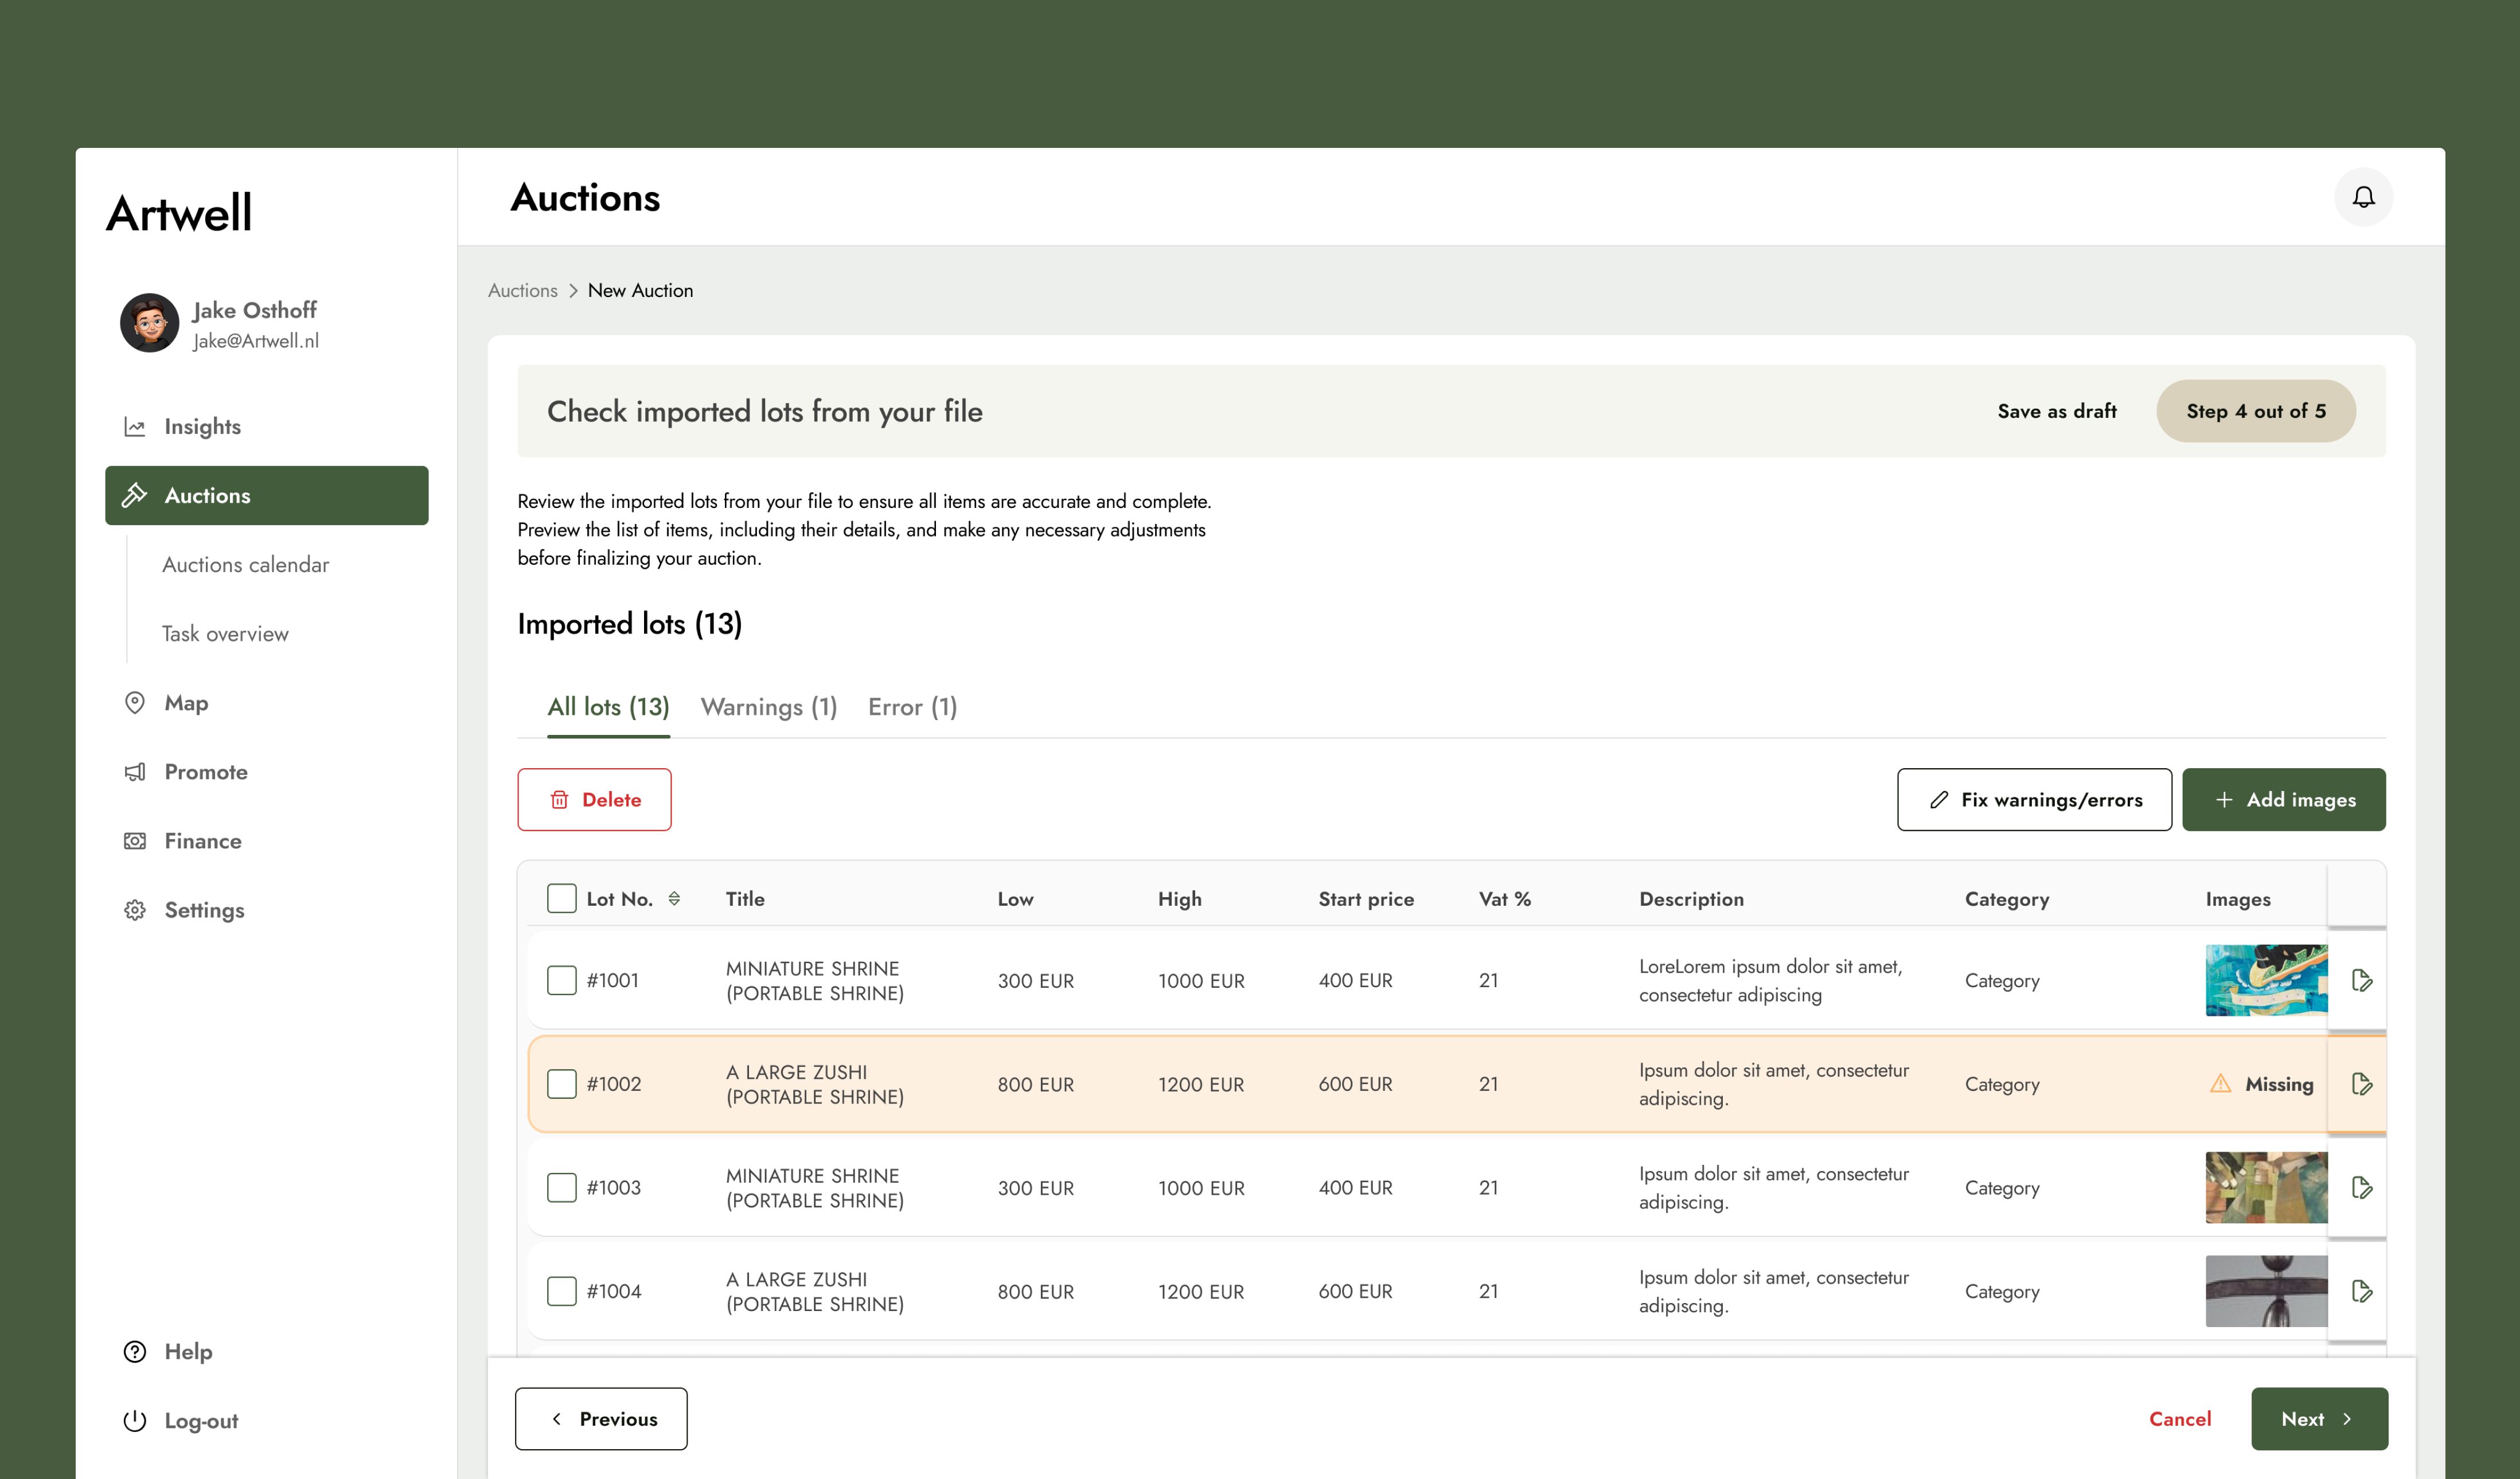Click the Log-out power icon
The image size is (2520, 1479).
tap(136, 1420)
